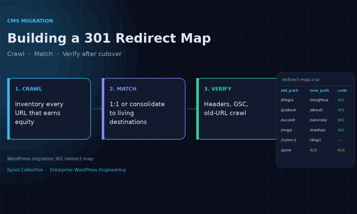357x214 pixels.
Task: Open the Synct Collective link
Action: (x=25, y=170)
